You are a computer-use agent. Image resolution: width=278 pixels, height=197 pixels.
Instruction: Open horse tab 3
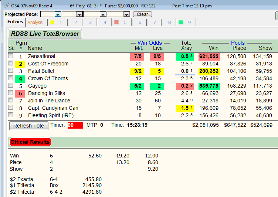90,22
